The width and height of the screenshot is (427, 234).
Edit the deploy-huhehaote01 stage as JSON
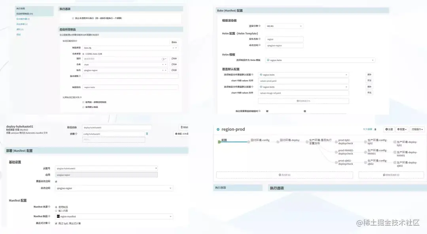click(x=181, y=134)
